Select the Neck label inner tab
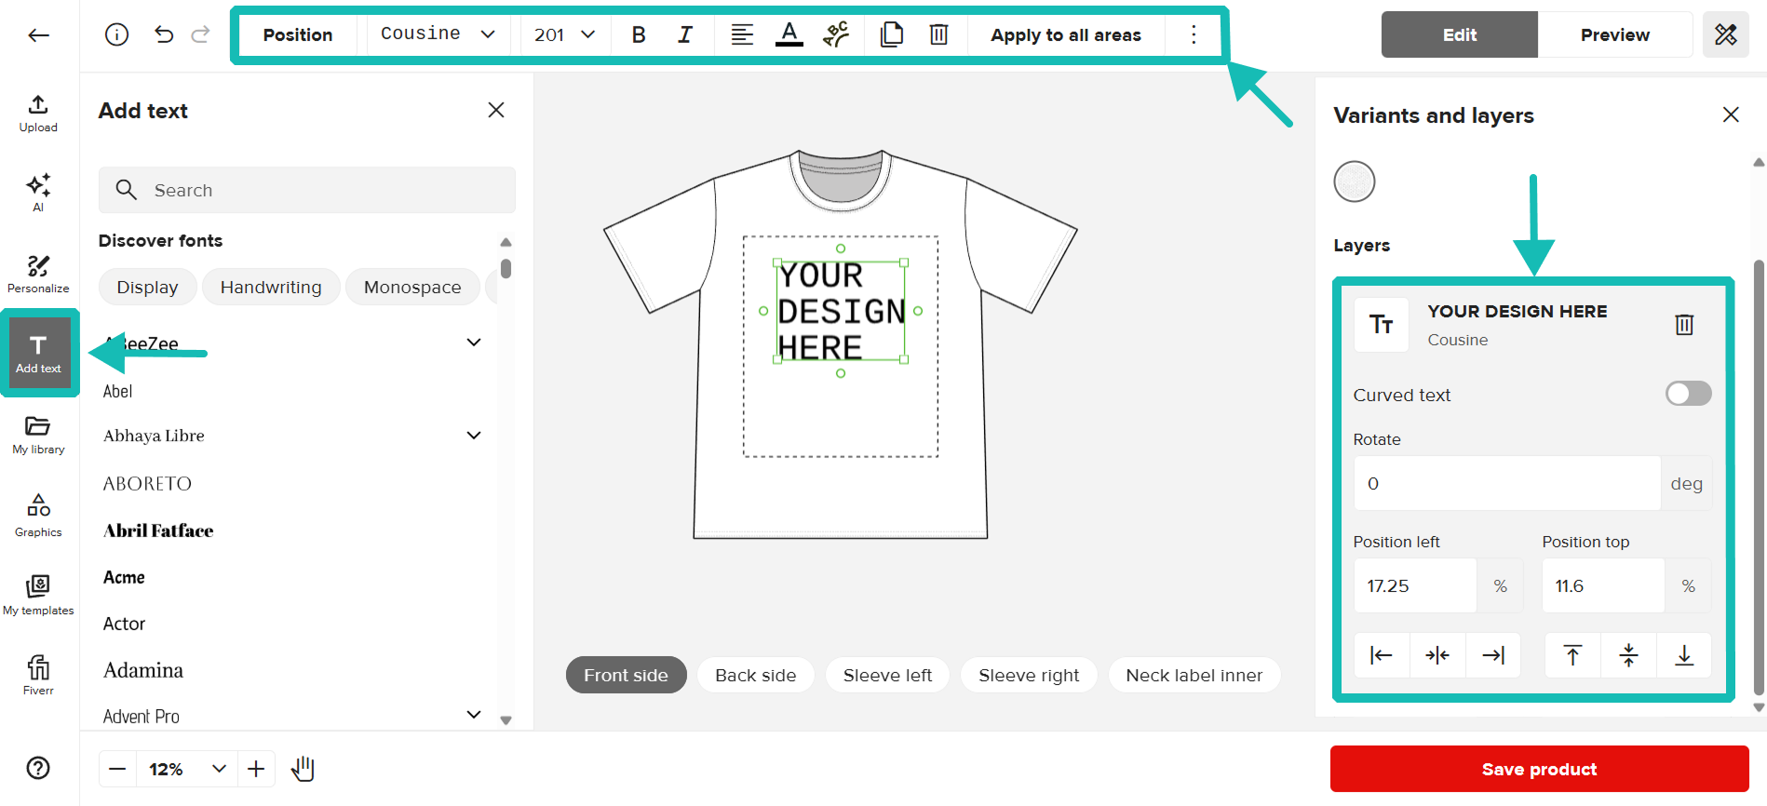Viewport: 1767px width, 806px height. pyautogui.click(x=1194, y=675)
